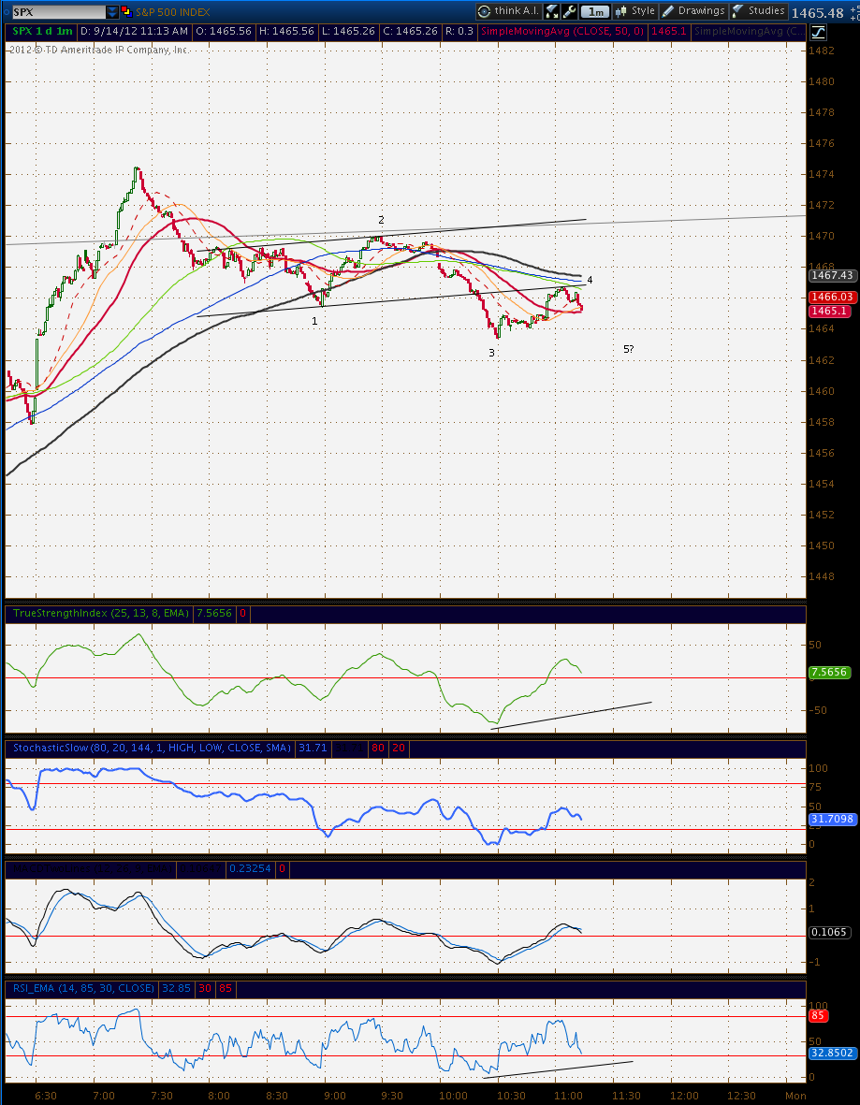Click the RSI_EMA (14, 85, 30, CLOSE) label
Screen dimensions: 860x1105
(83, 988)
